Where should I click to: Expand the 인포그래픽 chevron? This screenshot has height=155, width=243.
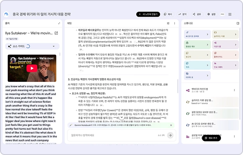pos(236,65)
